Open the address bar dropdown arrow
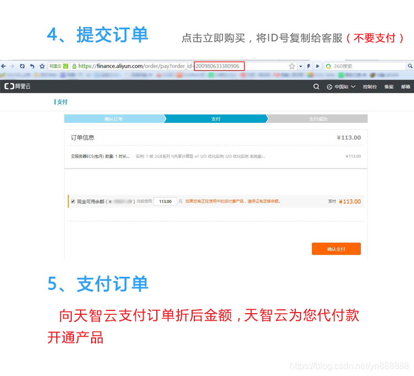The image size is (414, 376). click(300, 66)
